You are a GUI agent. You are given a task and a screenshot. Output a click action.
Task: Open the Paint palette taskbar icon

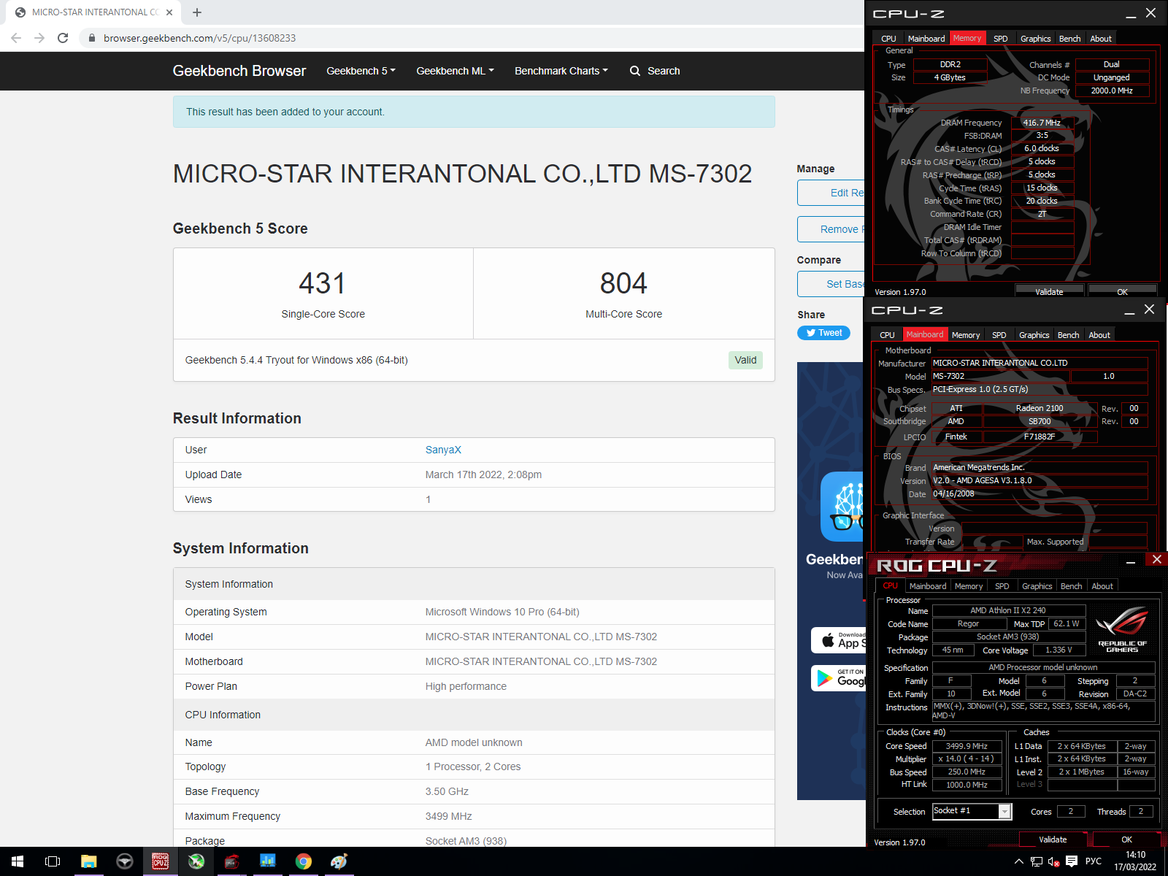coord(339,861)
